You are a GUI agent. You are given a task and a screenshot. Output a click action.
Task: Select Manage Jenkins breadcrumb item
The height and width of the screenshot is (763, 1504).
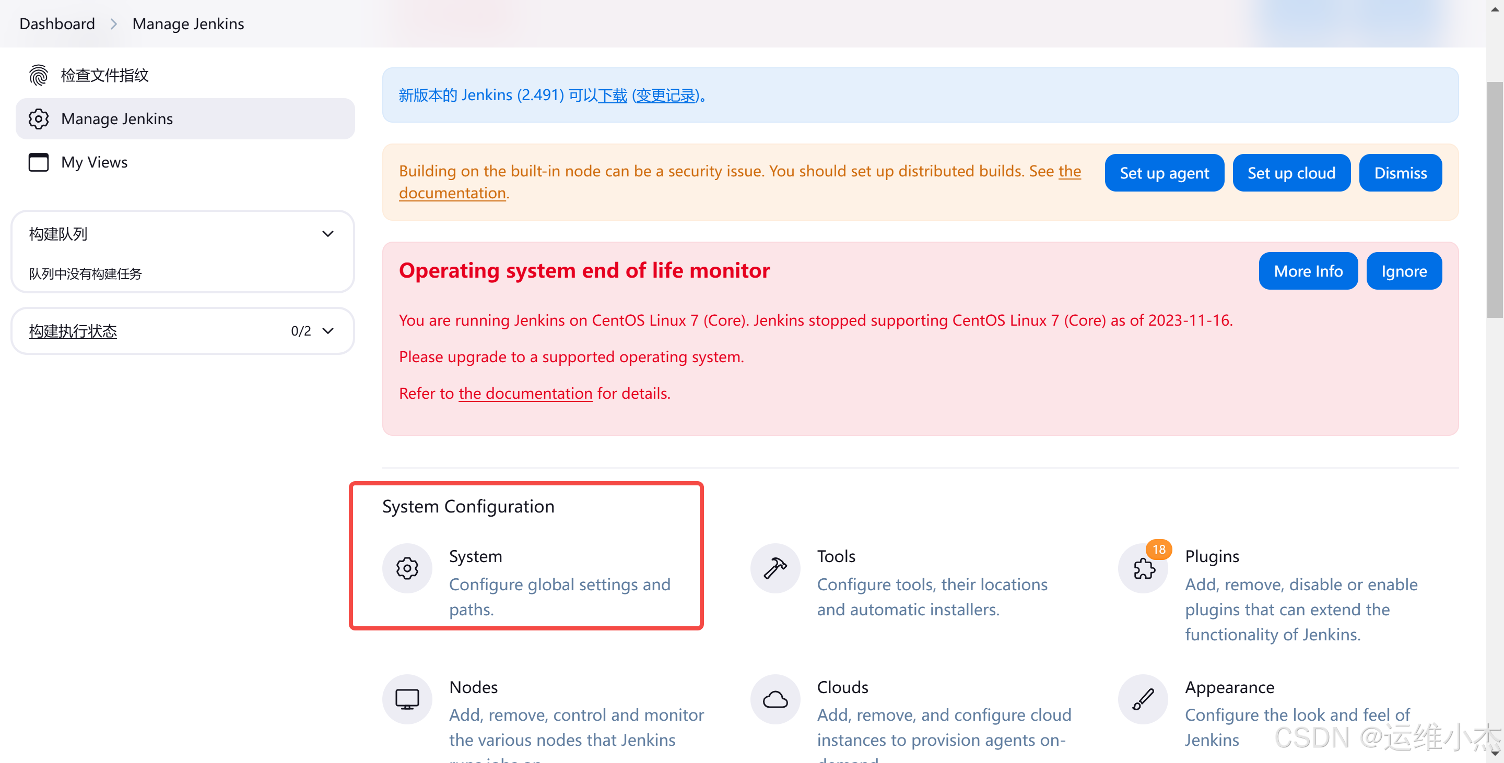(x=188, y=24)
